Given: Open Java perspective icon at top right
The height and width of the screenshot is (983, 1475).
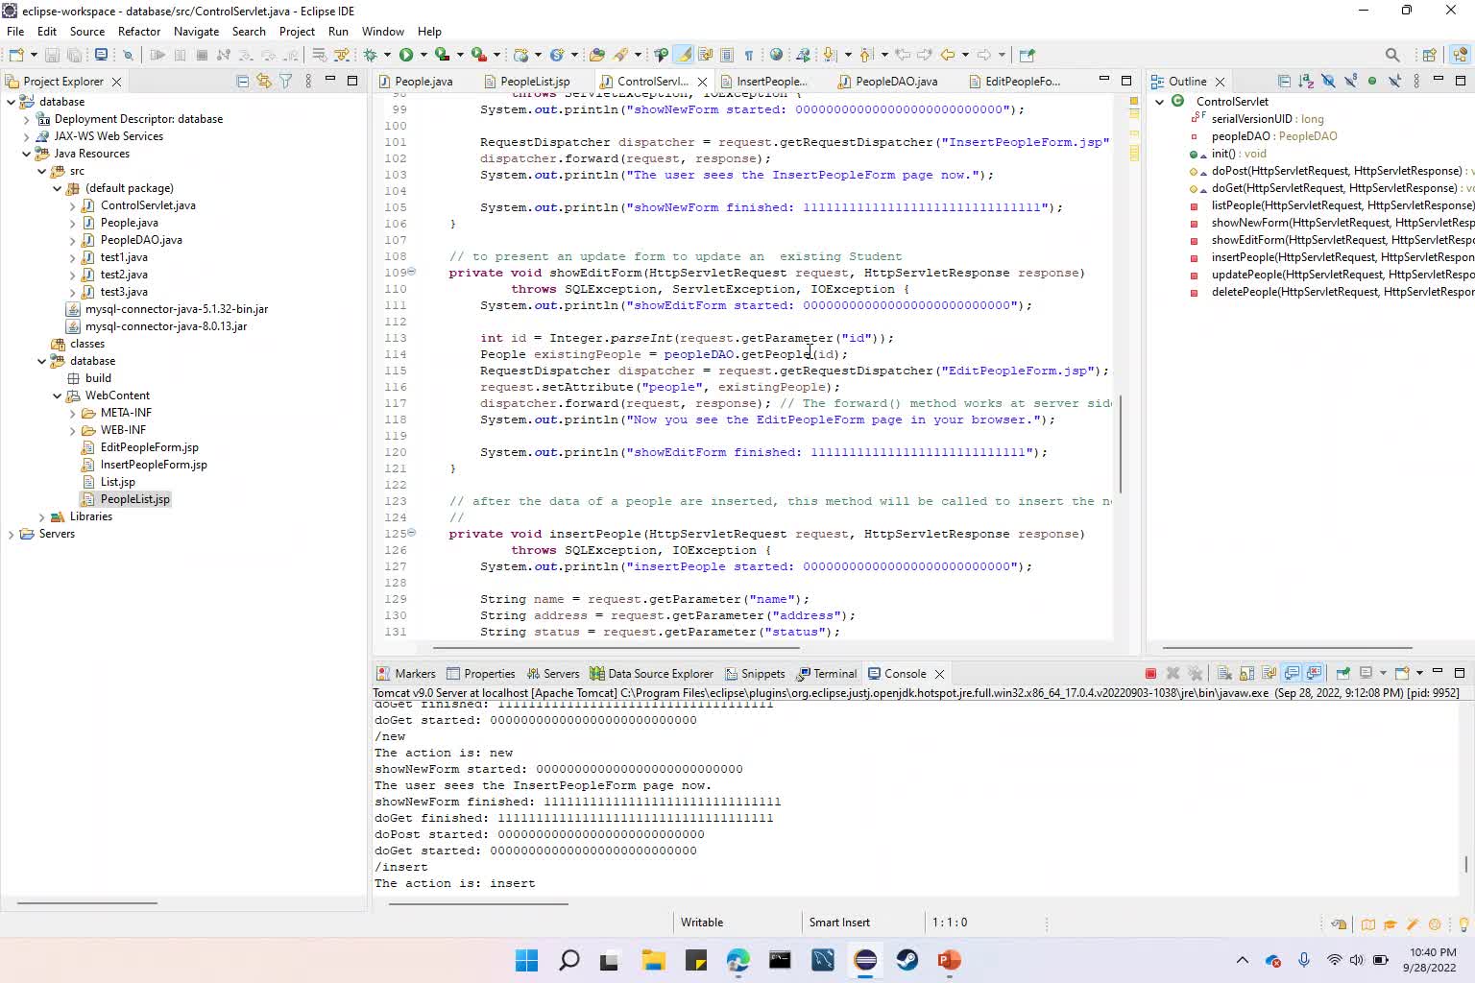Looking at the screenshot, I should 1461,55.
